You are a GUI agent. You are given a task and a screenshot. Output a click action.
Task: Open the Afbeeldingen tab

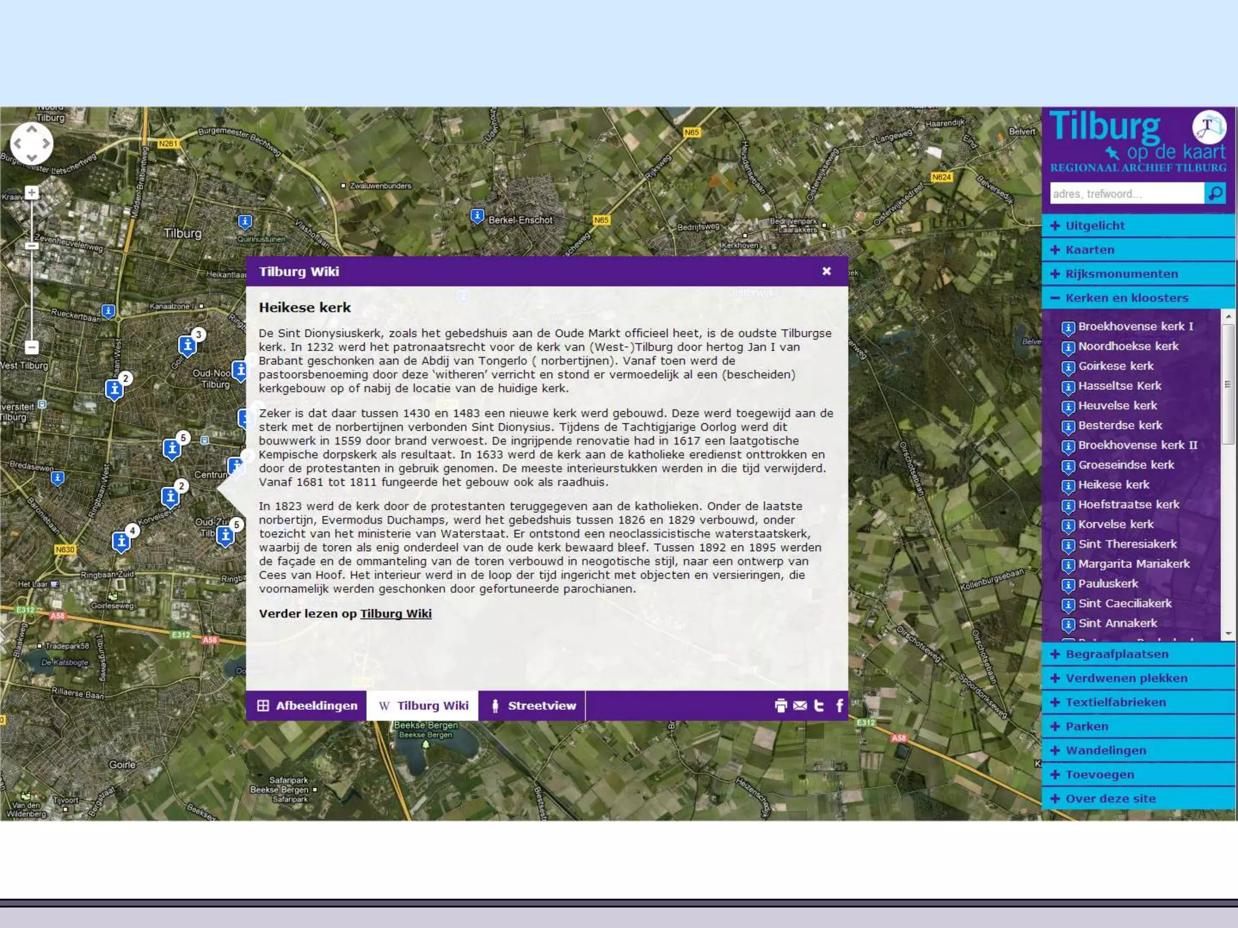[307, 706]
